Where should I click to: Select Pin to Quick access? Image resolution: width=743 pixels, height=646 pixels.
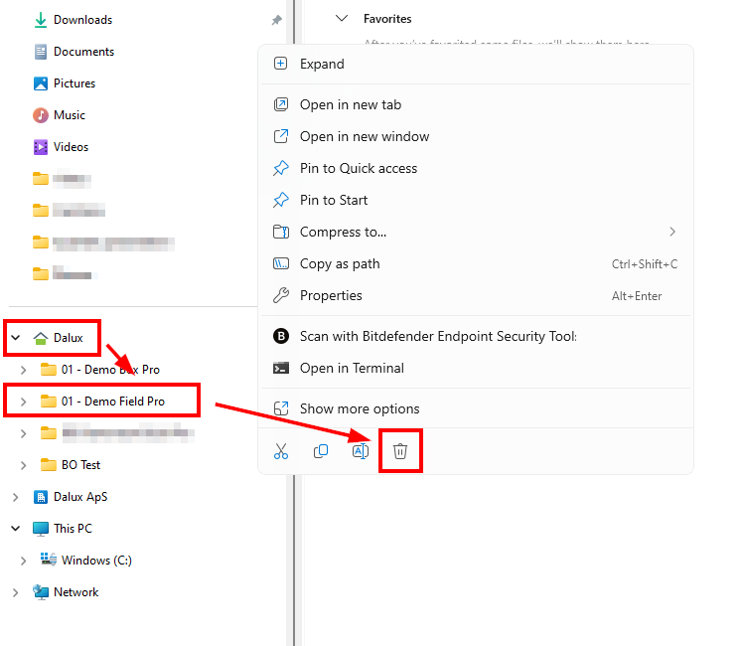tap(358, 168)
